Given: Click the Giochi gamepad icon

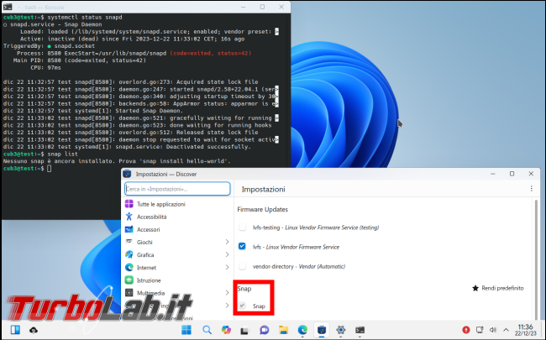Looking at the screenshot, I should pos(129,242).
